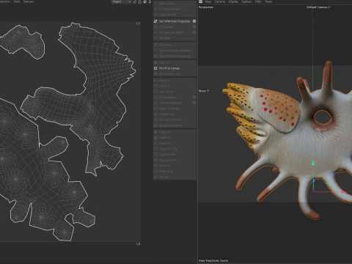
Task: Open the viewport View menu
Action: point(208,1)
